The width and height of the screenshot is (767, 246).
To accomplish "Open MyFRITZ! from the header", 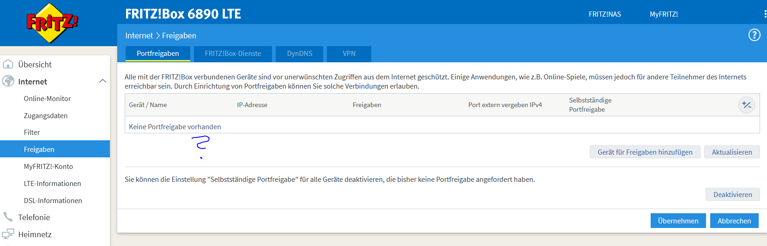I will (x=664, y=14).
